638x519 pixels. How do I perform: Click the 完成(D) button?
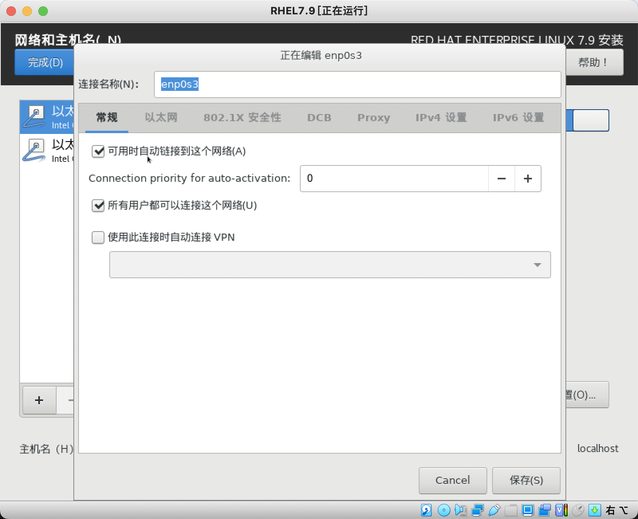(x=45, y=62)
